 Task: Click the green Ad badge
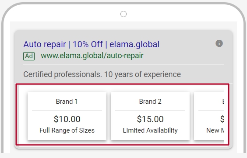pos(29,56)
